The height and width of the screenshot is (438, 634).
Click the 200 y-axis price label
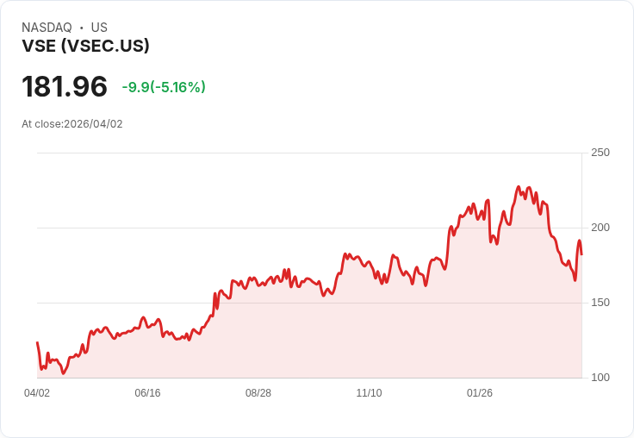600,228
